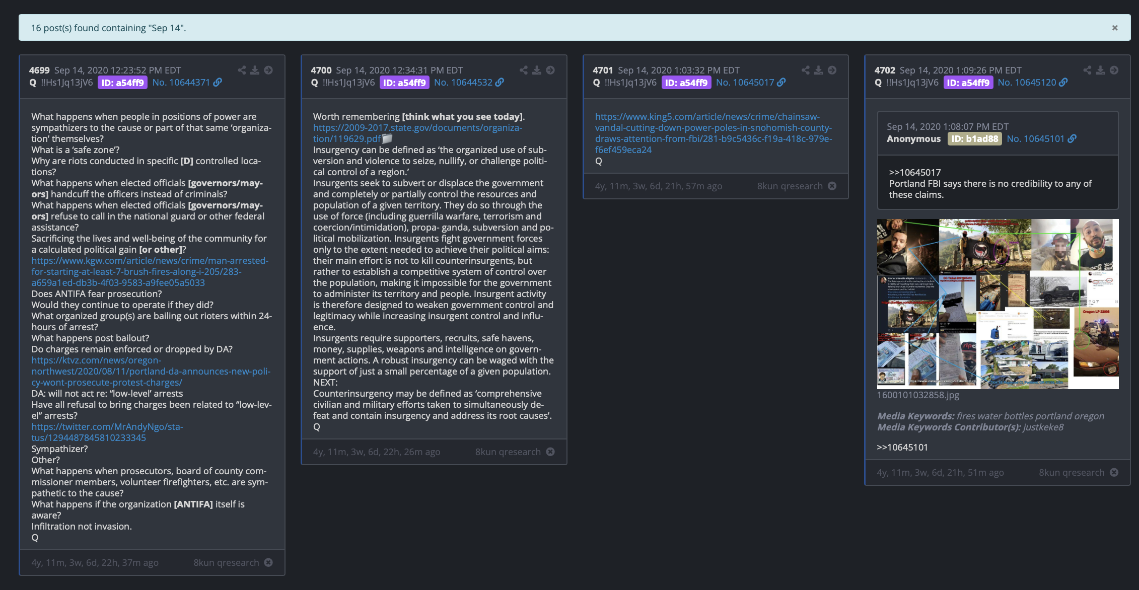The width and height of the screenshot is (1139, 590).
Task: Open No. 10645120 post link
Action: (x=1027, y=83)
